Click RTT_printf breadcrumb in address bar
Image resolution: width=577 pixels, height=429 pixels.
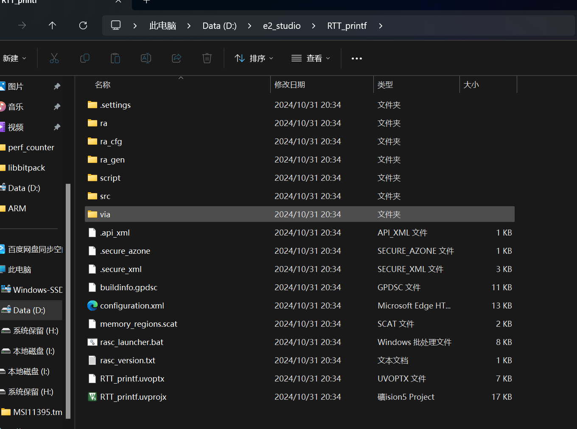pos(347,26)
